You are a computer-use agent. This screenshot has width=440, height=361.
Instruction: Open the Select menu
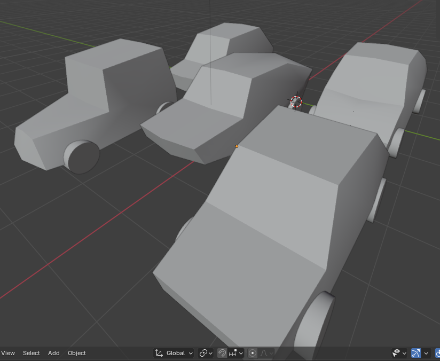pyautogui.click(x=31, y=353)
